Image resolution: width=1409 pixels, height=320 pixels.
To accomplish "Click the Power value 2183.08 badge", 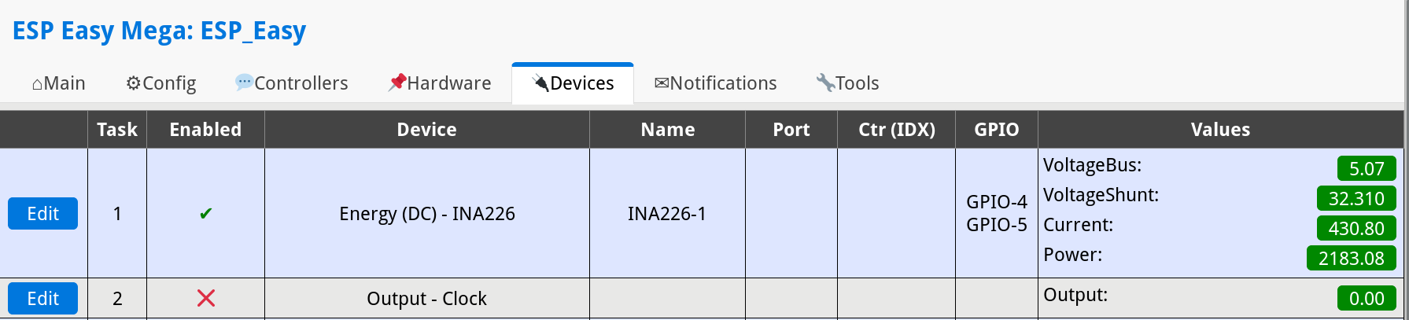I will [x=1351, y=259].
